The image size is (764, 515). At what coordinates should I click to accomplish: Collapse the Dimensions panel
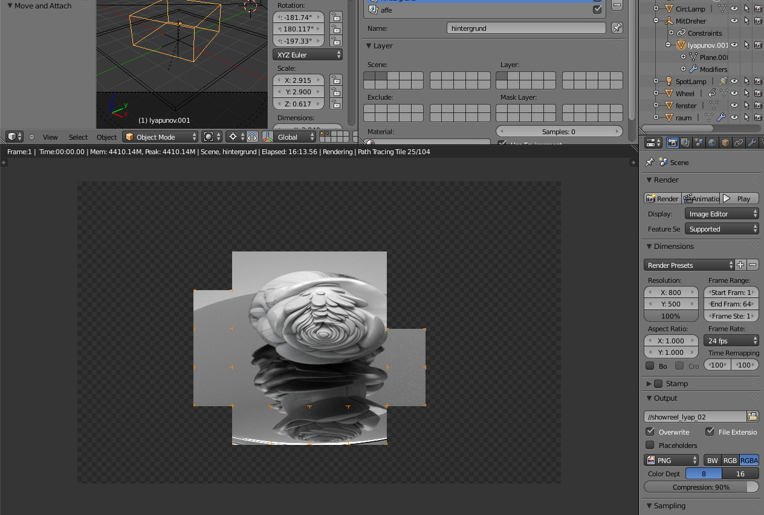point(649,246)
